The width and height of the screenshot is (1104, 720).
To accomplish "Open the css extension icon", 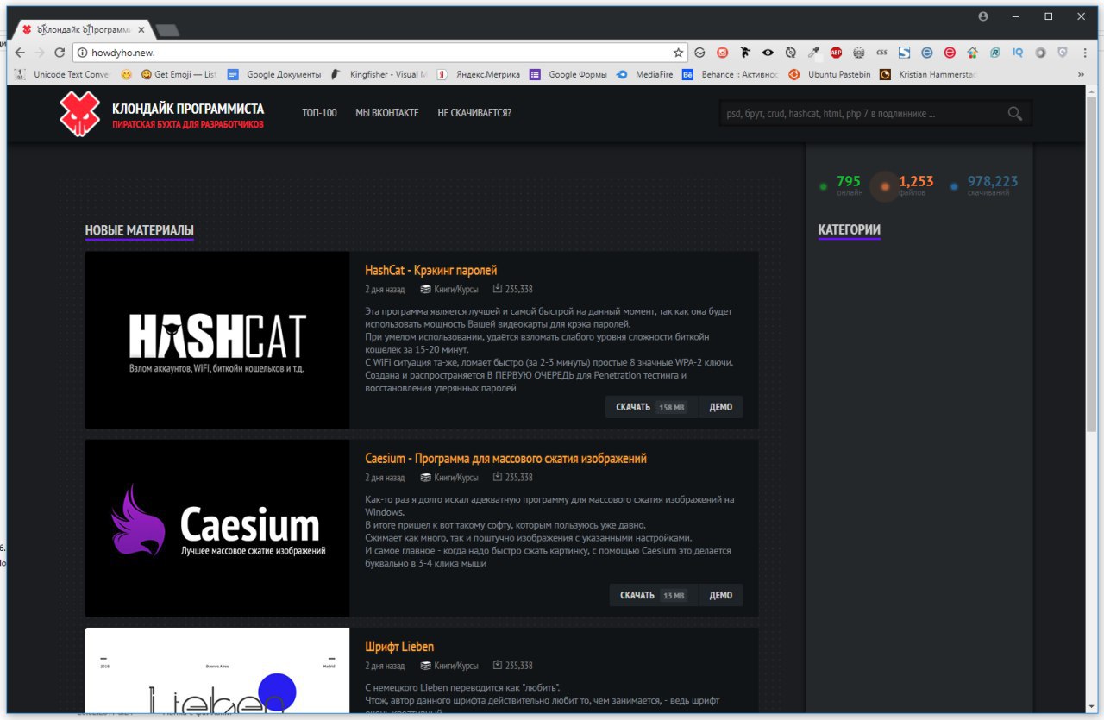I will click(881, 53).
